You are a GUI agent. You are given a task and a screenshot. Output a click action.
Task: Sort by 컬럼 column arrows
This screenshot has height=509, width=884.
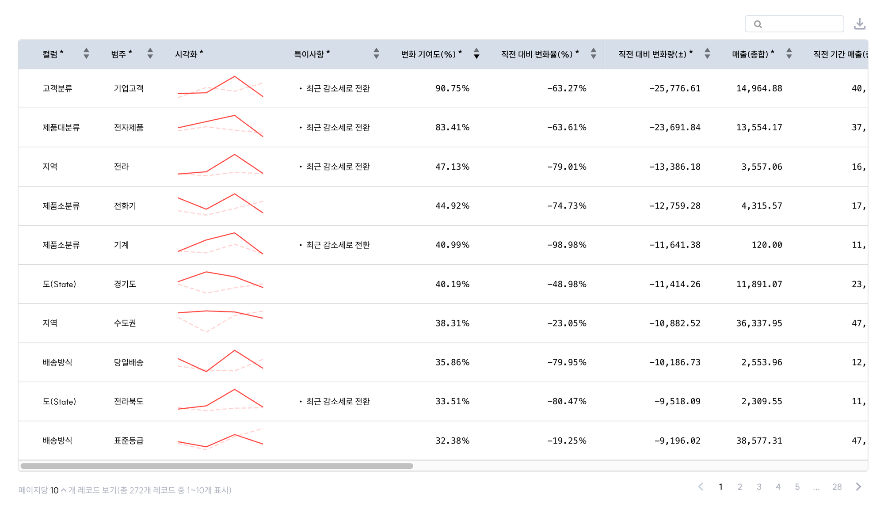(86, 53)
